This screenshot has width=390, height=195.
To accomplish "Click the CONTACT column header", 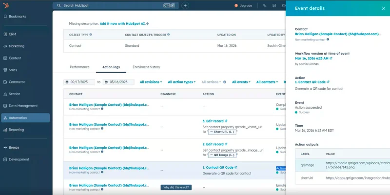I will [x=76, y=94].
